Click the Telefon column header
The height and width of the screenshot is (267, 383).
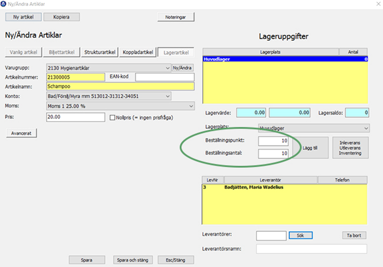(x=342, y=180)
